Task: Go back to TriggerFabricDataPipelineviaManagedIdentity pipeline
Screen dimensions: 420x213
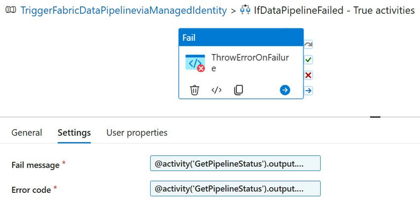Action: coord(124,10)
